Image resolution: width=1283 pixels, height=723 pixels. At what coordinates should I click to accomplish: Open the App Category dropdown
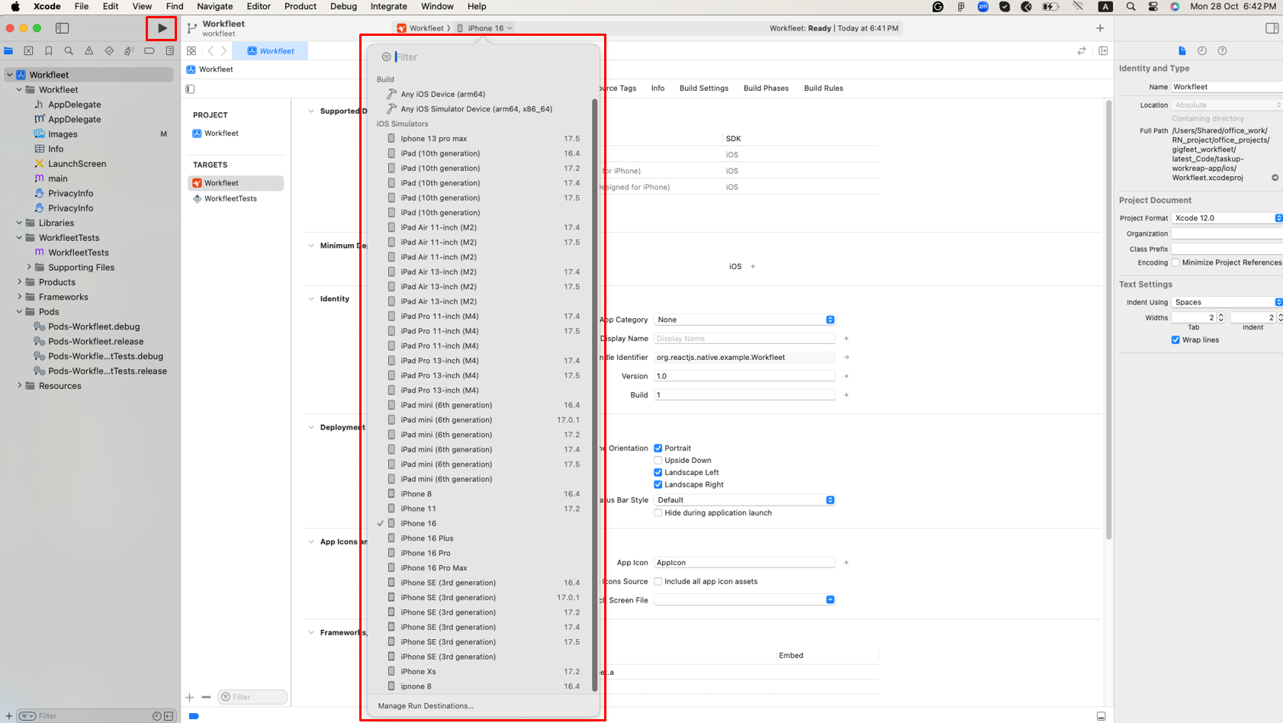click(744, 320)
